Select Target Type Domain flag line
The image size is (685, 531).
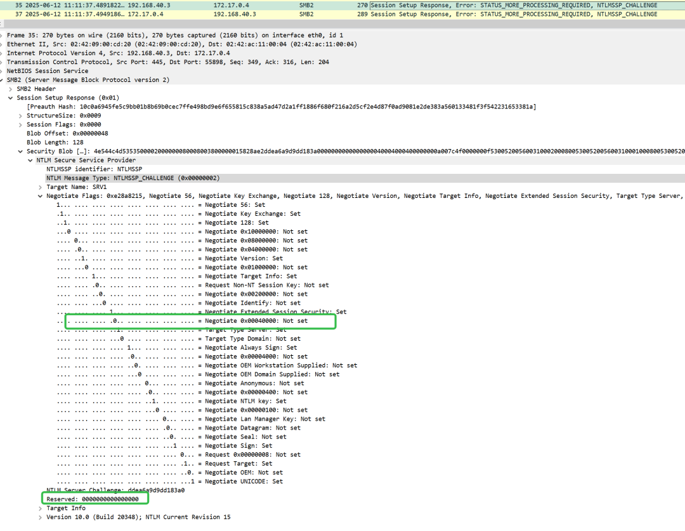point(179,339)
